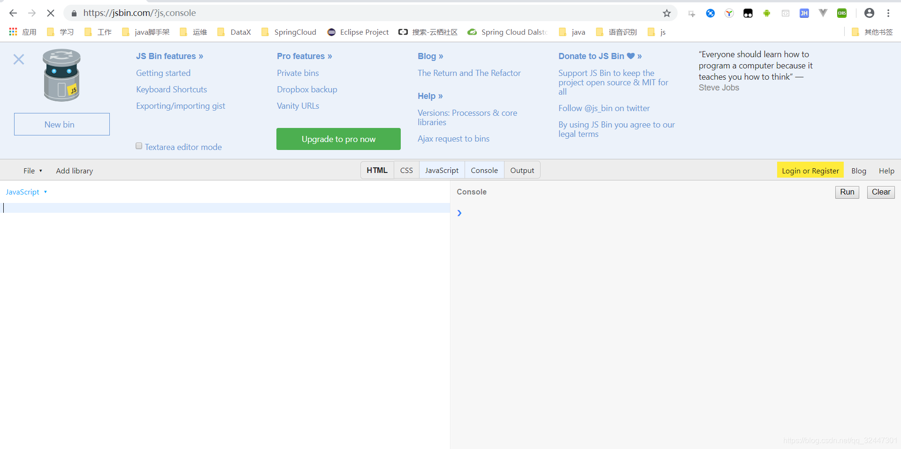Open Follow @js_bin on twitter link
901x449 pixels.
pyautogui.click(x=604, y=108)
